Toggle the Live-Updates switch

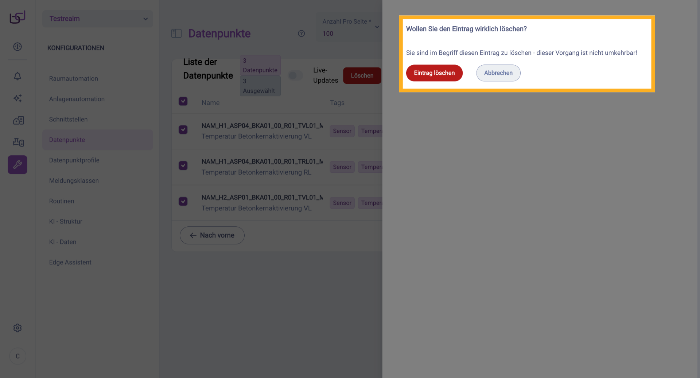(x=295, y=75)
